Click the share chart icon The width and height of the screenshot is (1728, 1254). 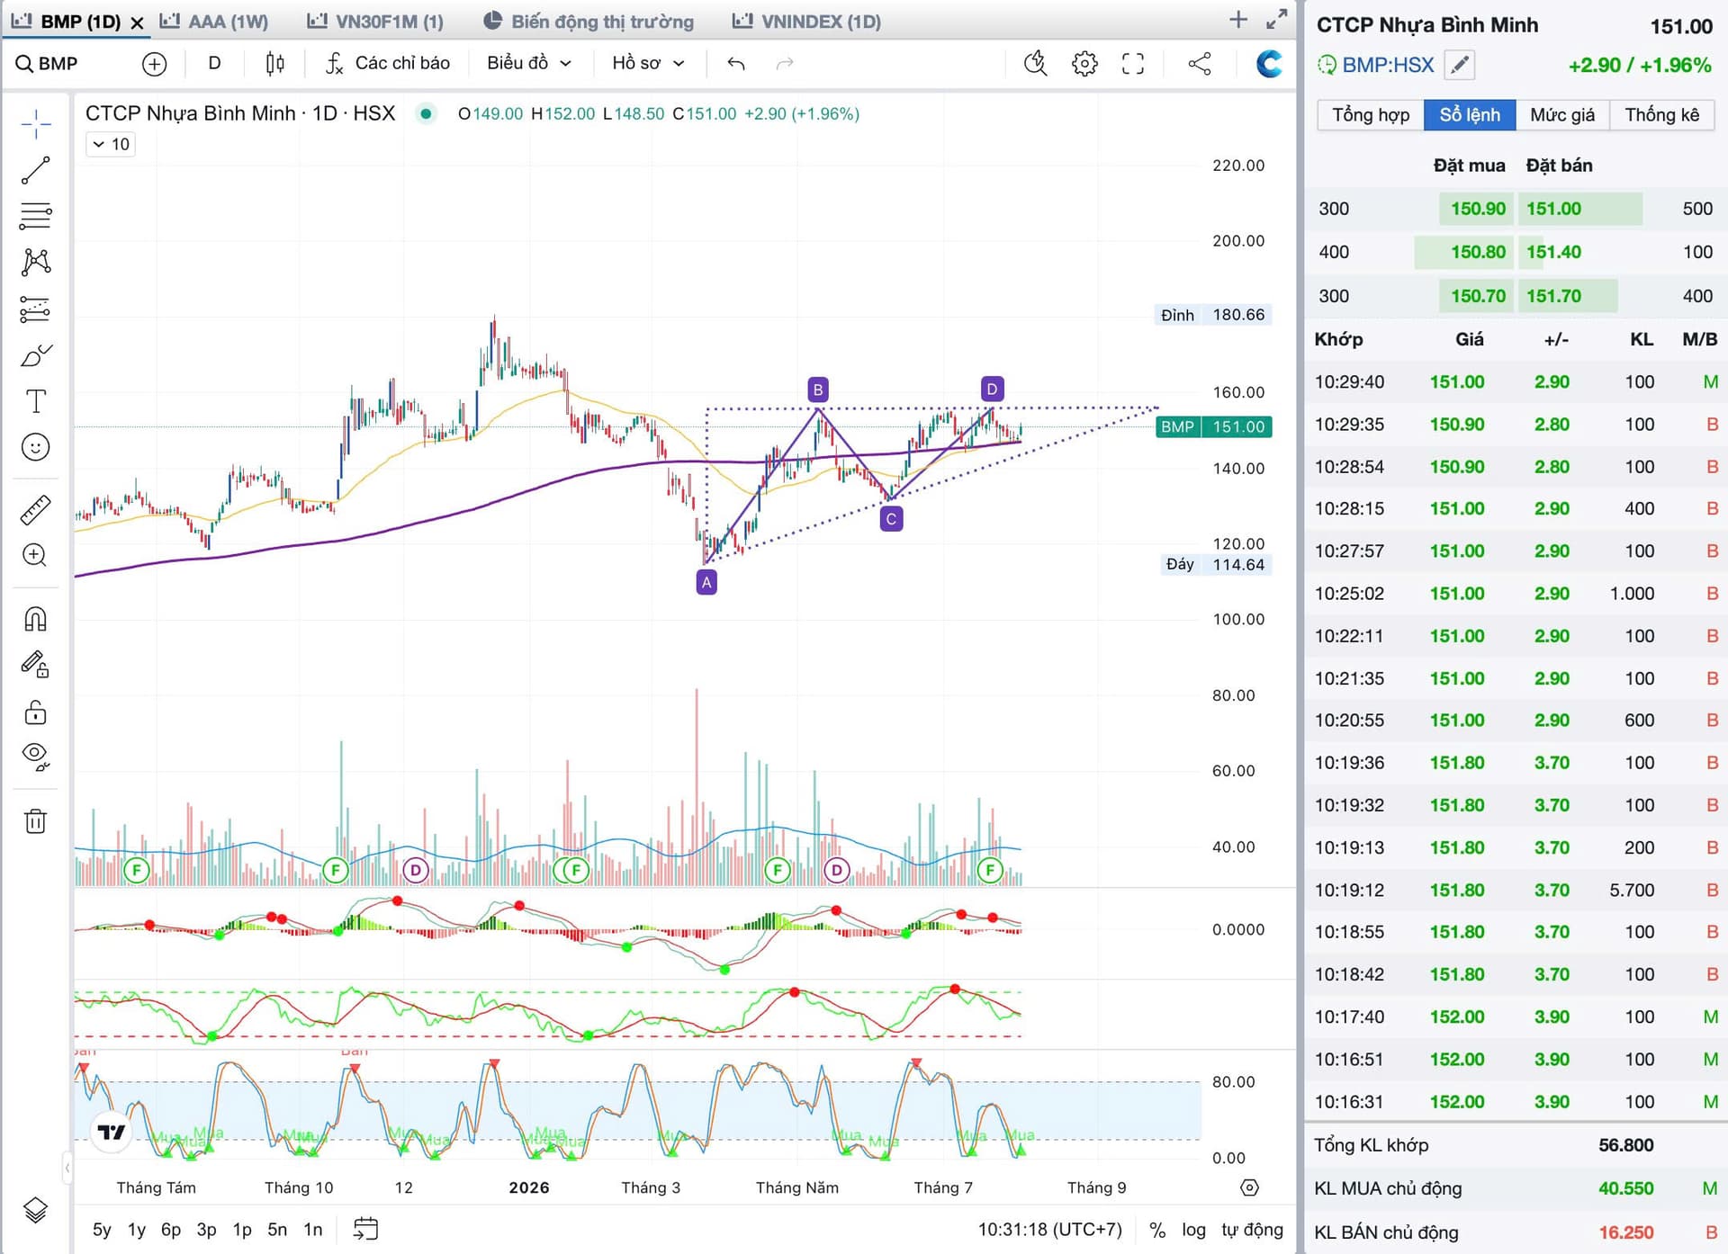(1199, 63)
